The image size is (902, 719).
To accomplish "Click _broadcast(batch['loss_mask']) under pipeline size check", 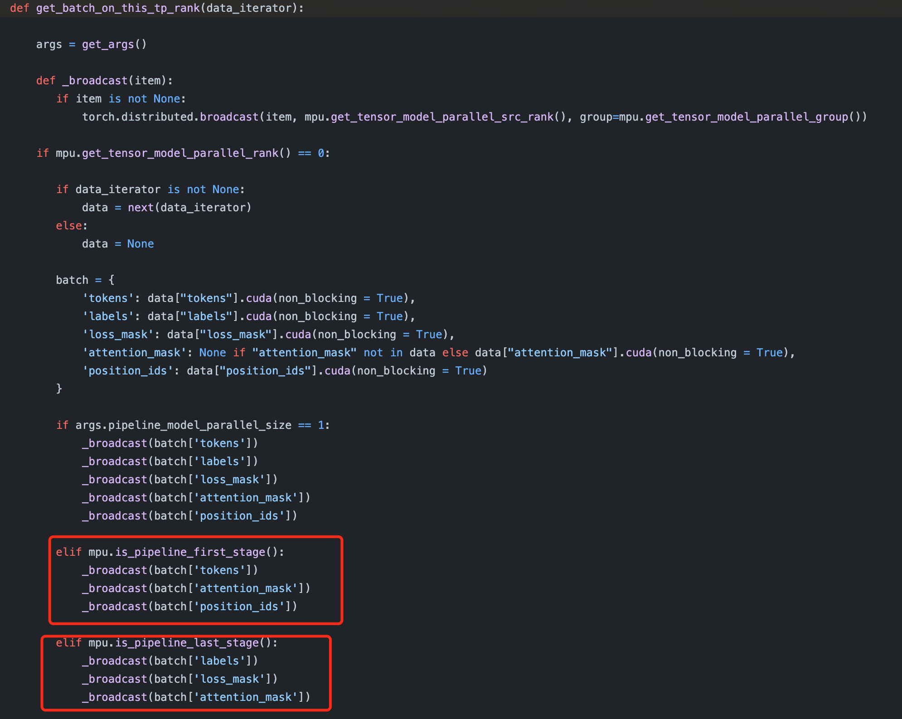I will (180, 480).
